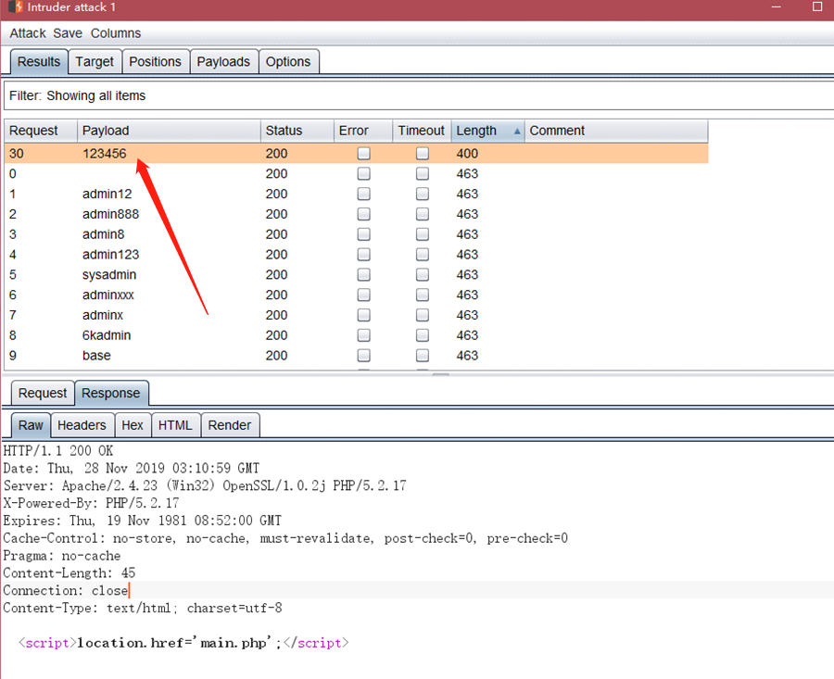Sort by the Payload column header
Screen dimensions: 834x679
coord(170,131)
